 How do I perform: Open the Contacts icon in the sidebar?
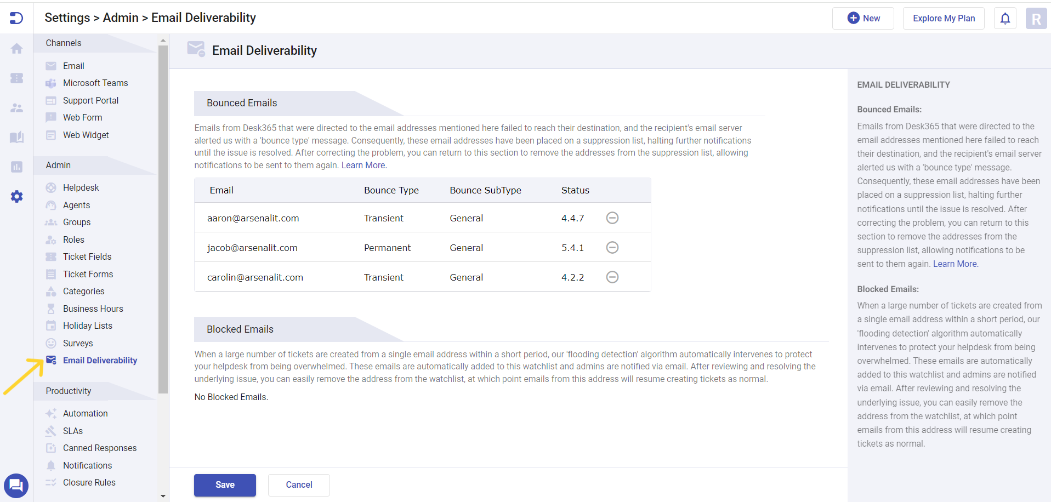click(x=16, y=108)
